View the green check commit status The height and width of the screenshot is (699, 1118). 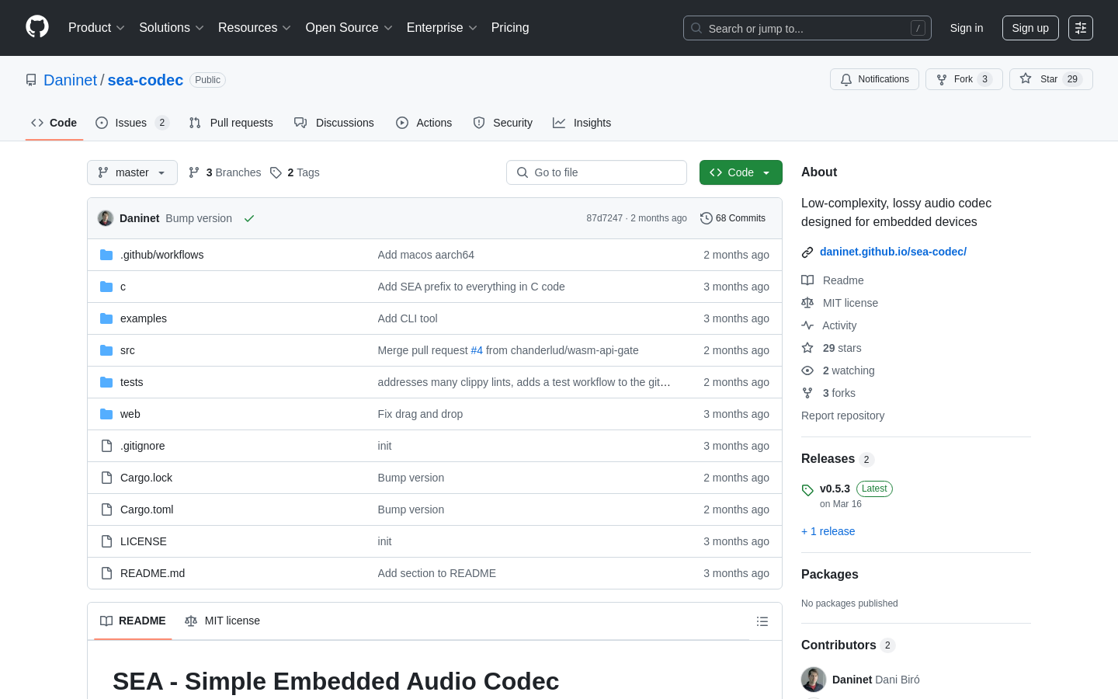[249, 218]
